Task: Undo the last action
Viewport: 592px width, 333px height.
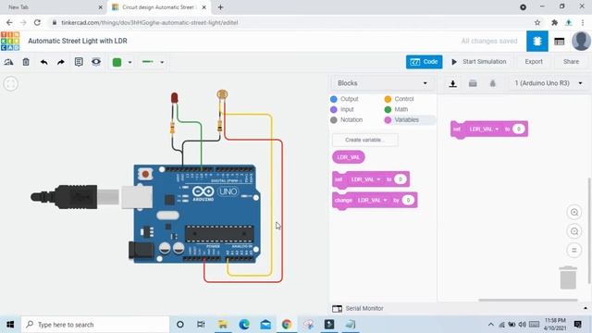Action: click(x=43, y=62)
